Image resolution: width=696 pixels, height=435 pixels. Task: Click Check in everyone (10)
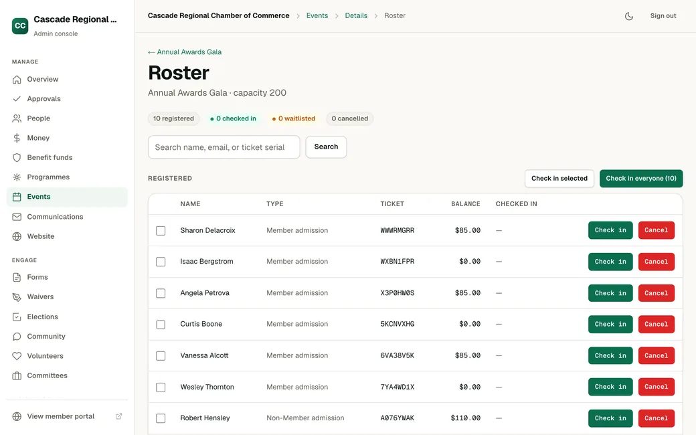[x=641, y=179]
